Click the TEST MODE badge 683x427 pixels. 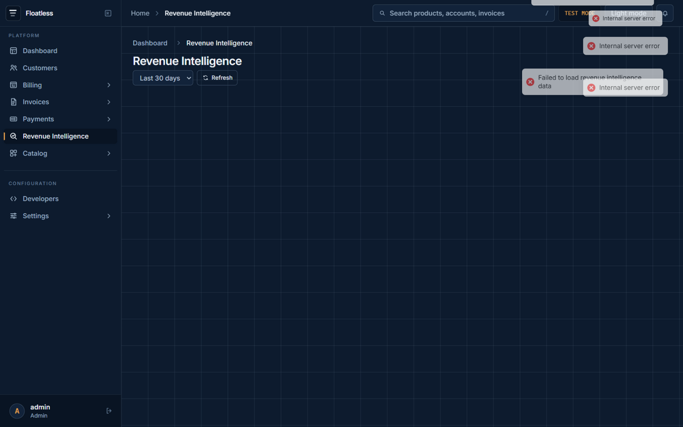pos(579,13)
